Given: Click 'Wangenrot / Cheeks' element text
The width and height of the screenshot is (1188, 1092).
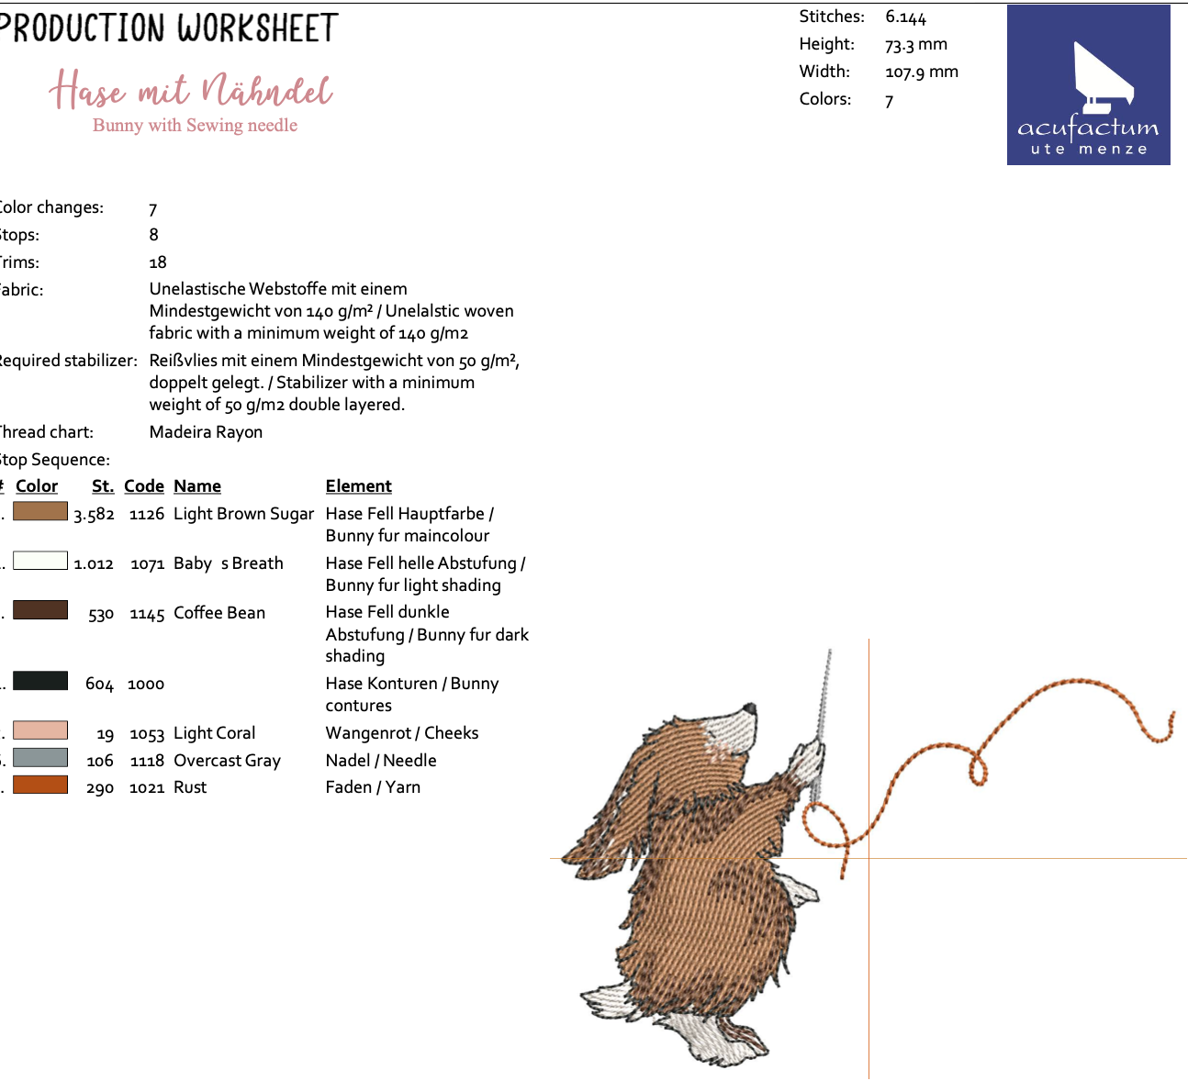Looking at the screenshot, I should pyautogui.click(x=402, y=733).
